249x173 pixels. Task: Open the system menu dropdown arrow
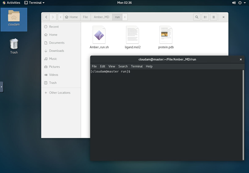(245, 3)
